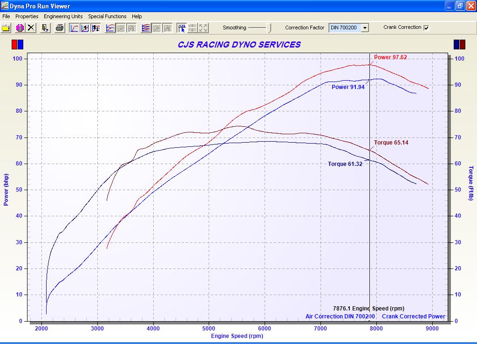Click the Smoothing slider handle

click(269, 28)
